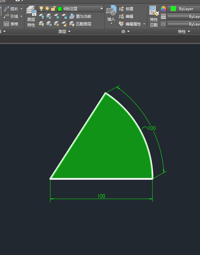
Task: Open the 插入 dropdown arrow
Action: pyautogui.click(x=111, y=23)
